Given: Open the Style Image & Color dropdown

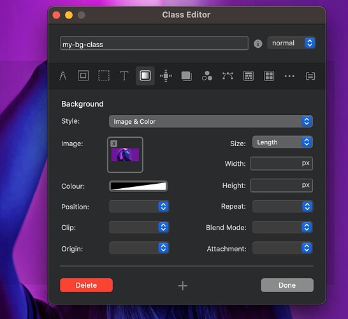Looking at the screenshot, I should pos(211,121).
